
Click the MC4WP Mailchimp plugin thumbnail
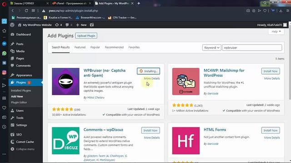[x=186, y=81]
